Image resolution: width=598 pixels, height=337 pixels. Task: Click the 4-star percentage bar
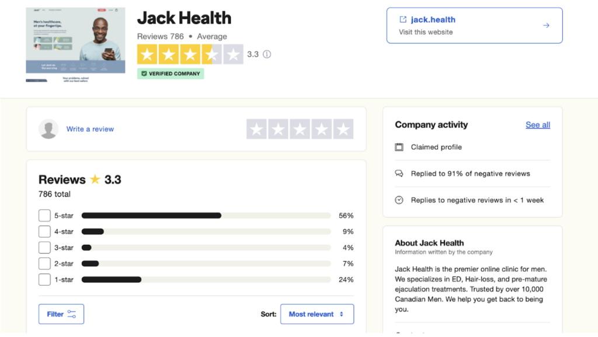point(206,232)
